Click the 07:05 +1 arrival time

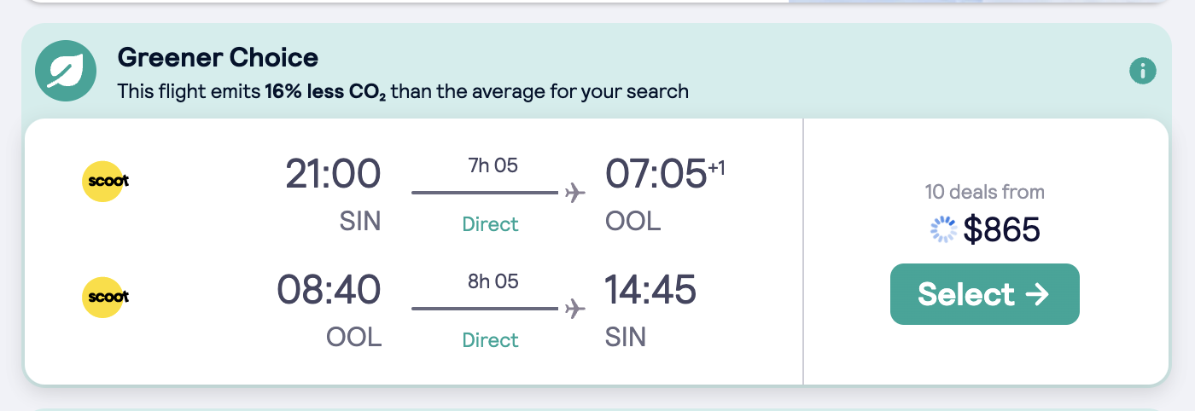point(664,175)
